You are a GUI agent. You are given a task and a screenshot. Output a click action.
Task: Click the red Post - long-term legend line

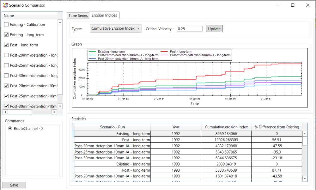click(x=165, y=52)
